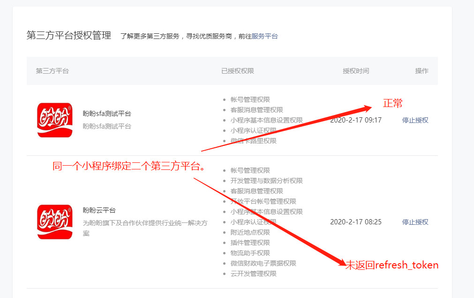The image size is (474, 298).
Task: Select 微信财政电子票据权限 permission
Action: (263, 263)
